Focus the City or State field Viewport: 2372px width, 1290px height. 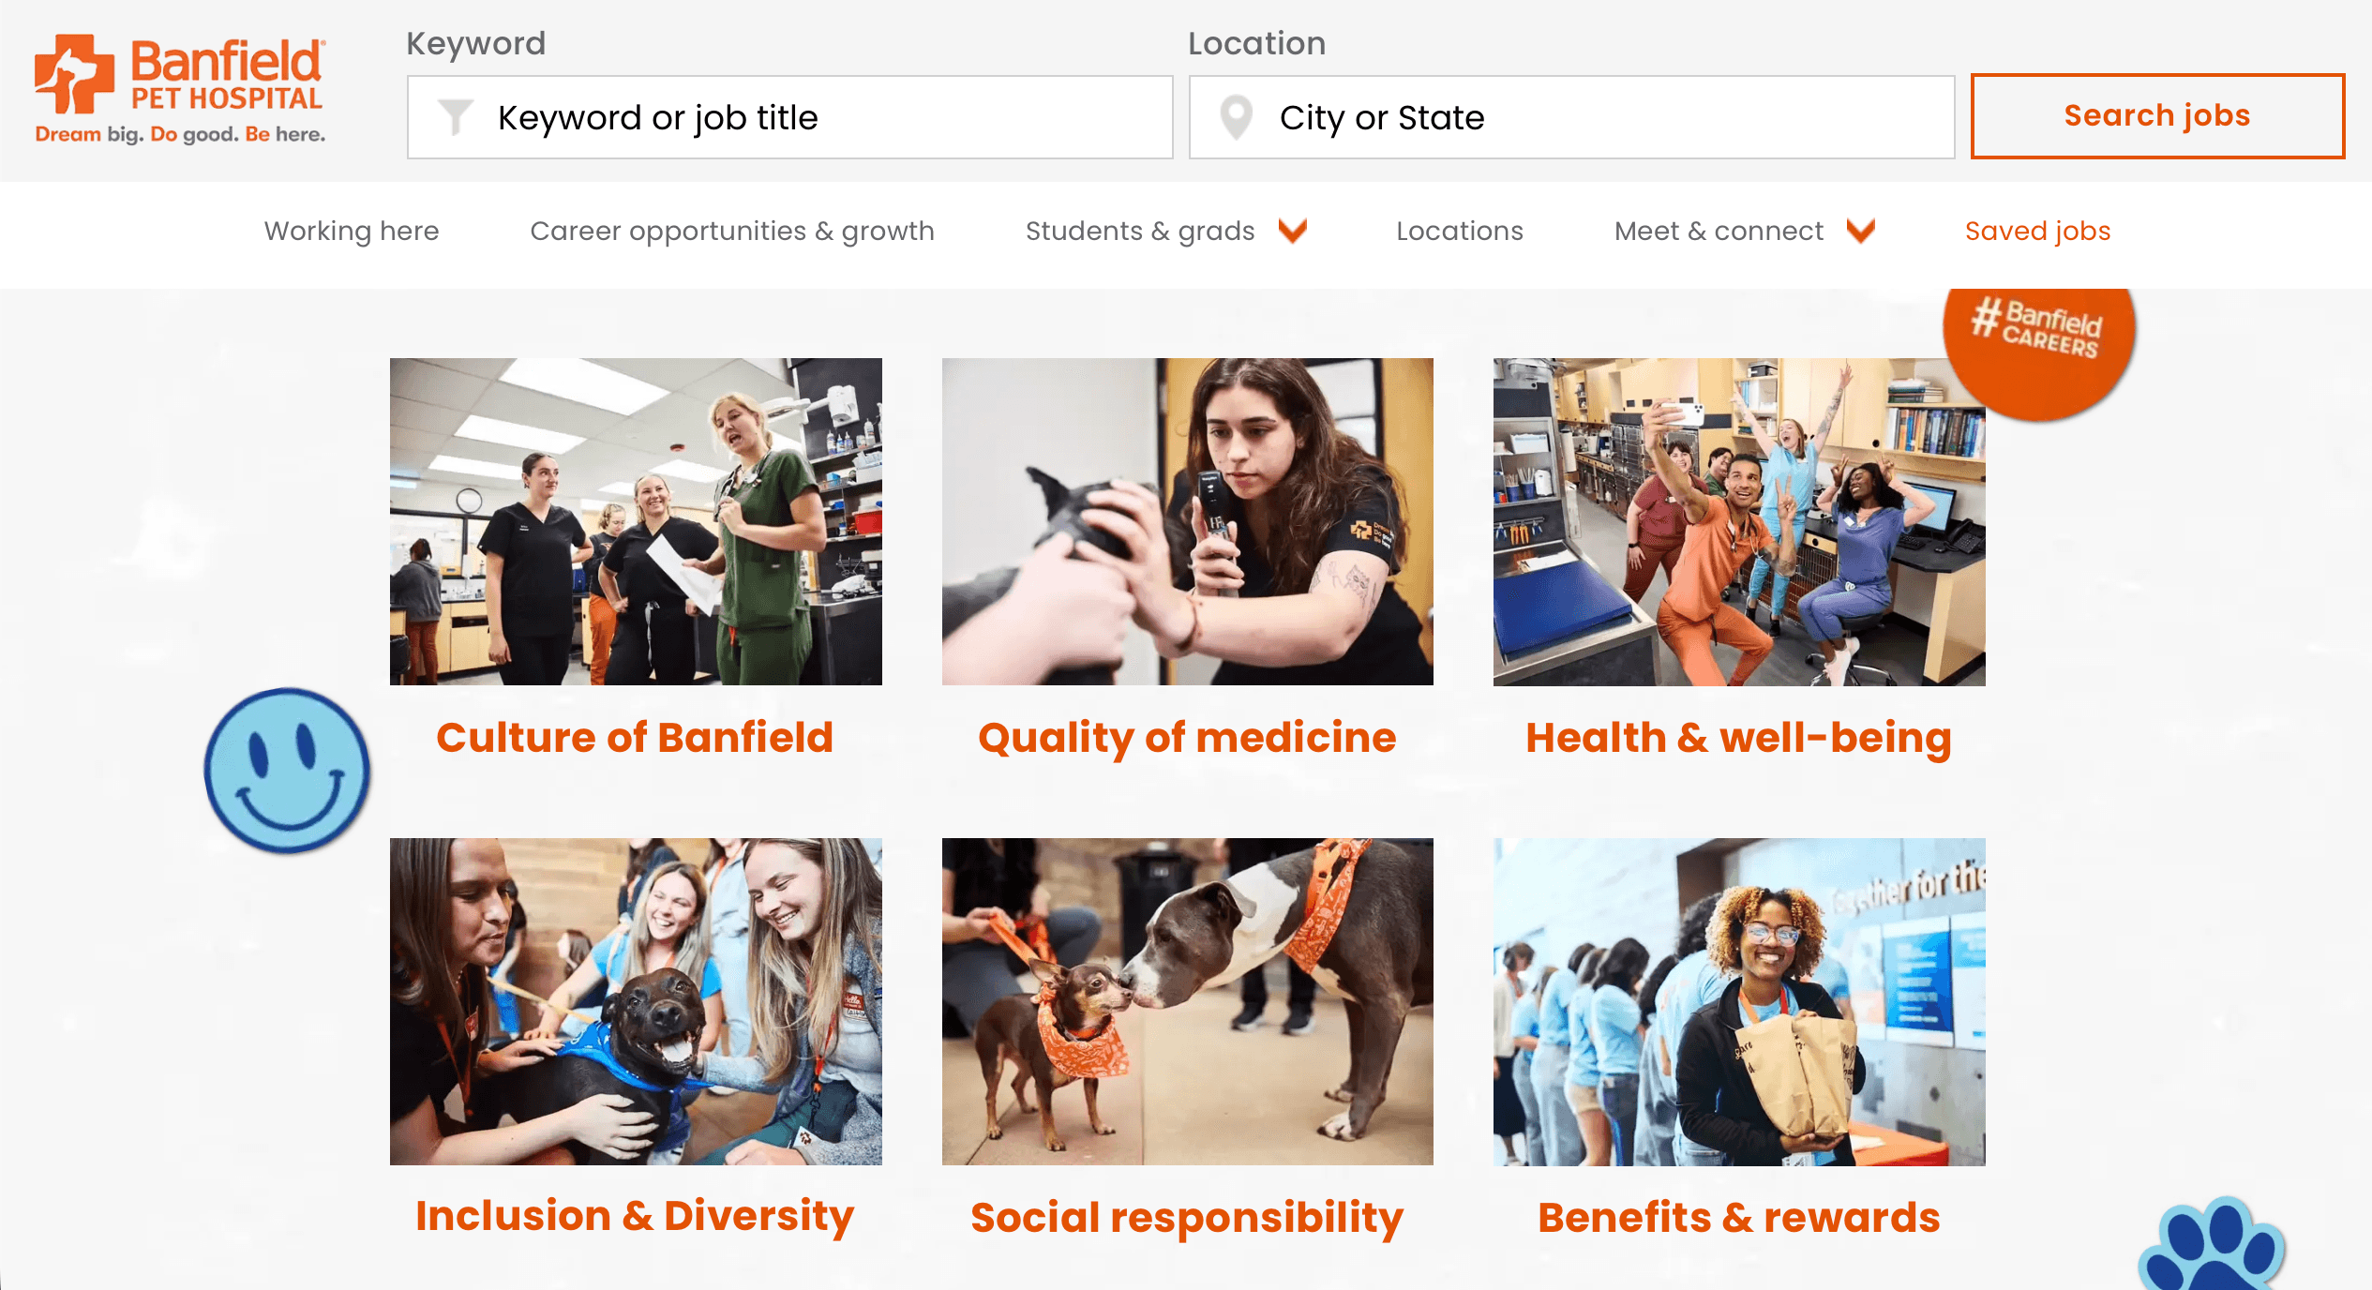1571,117
